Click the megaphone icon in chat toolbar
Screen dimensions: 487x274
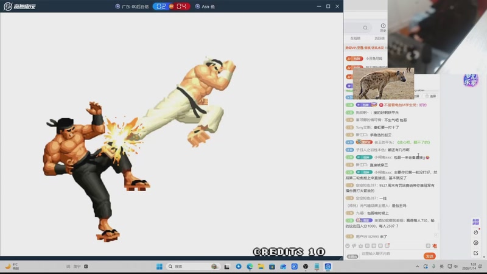pyautogui.click(x=354, y=246)
